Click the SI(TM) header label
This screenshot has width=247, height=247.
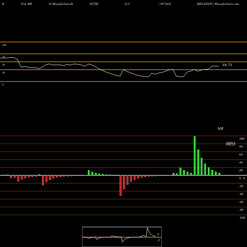[x=94, y=4]
